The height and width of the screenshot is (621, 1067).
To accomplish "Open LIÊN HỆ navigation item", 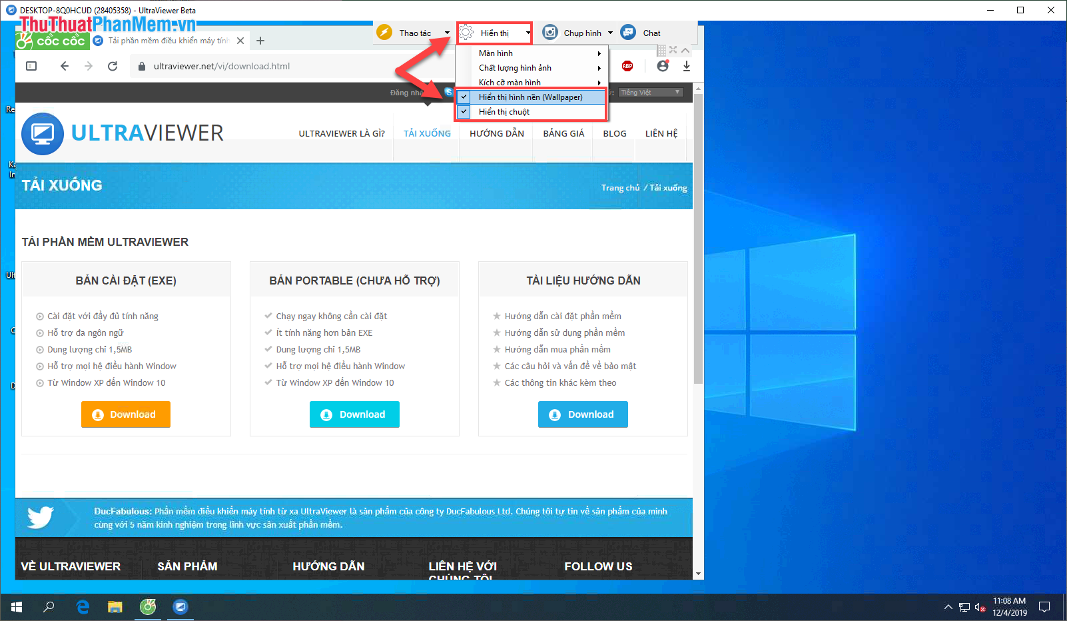I will click(x=661, y=133).
